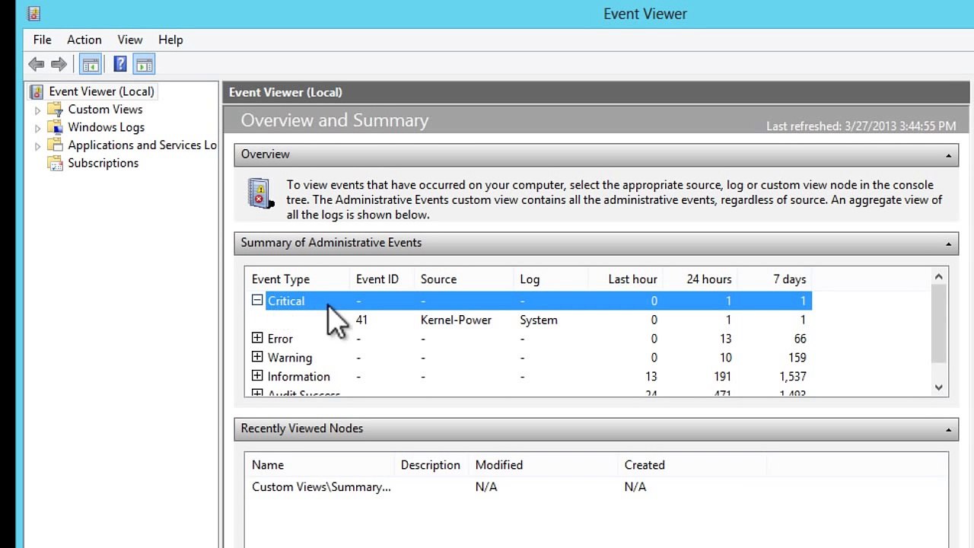Click the Information row label
Screen dimensions: 974x548
click(298, 376)
